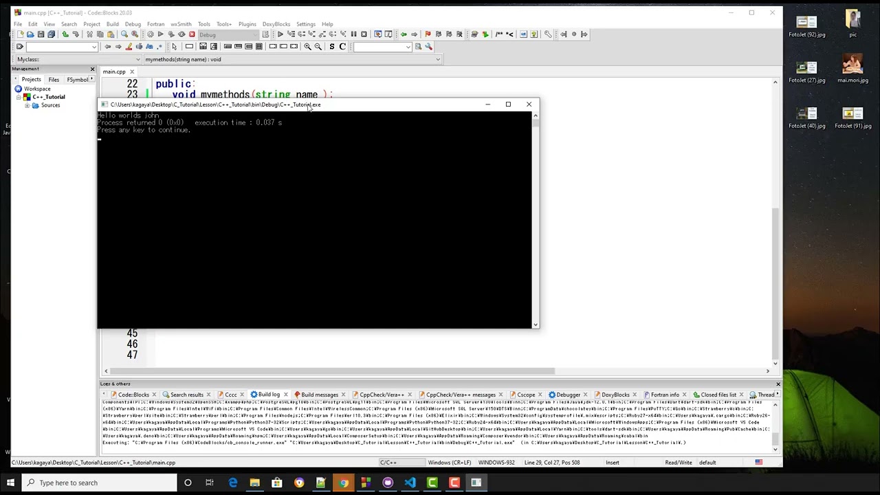Save the current file with floppy icon

[x=41, y=34]
